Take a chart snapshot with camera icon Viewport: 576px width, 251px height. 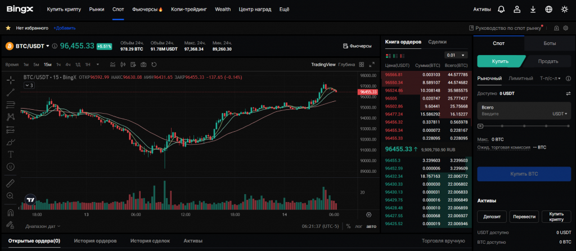pyautogui.click(x=143, y=65)
